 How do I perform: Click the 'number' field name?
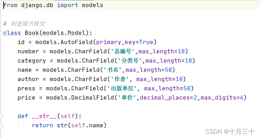28,52
